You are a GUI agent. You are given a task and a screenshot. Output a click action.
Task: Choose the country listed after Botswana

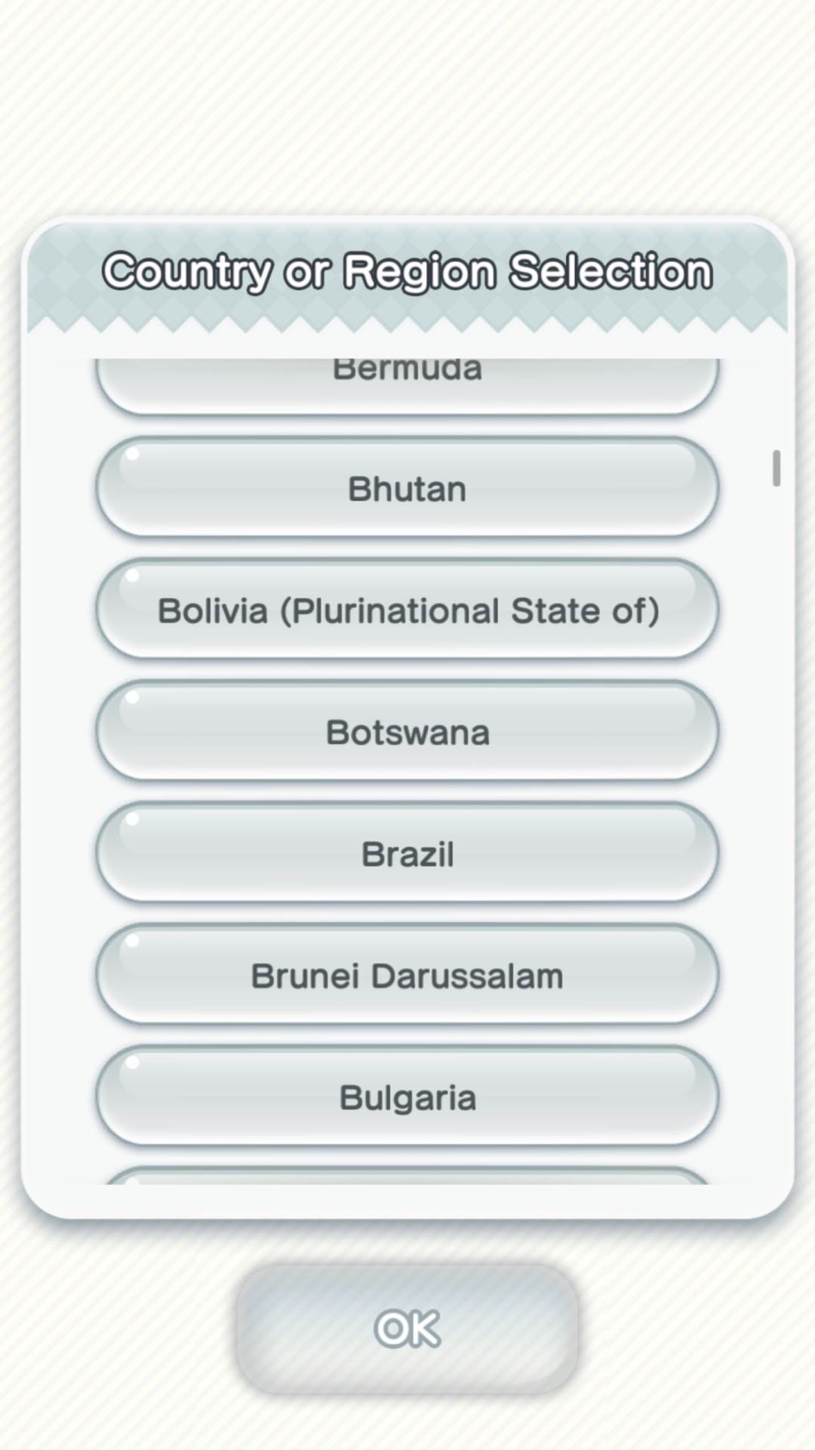tap(407, 853)
